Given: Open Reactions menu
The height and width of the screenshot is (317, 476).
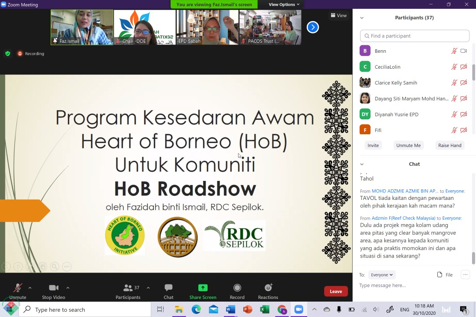Looking at the screenshot, I should click(x=268, y=291).
